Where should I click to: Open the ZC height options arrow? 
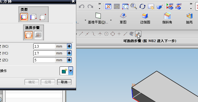click(x=69, y=60)
